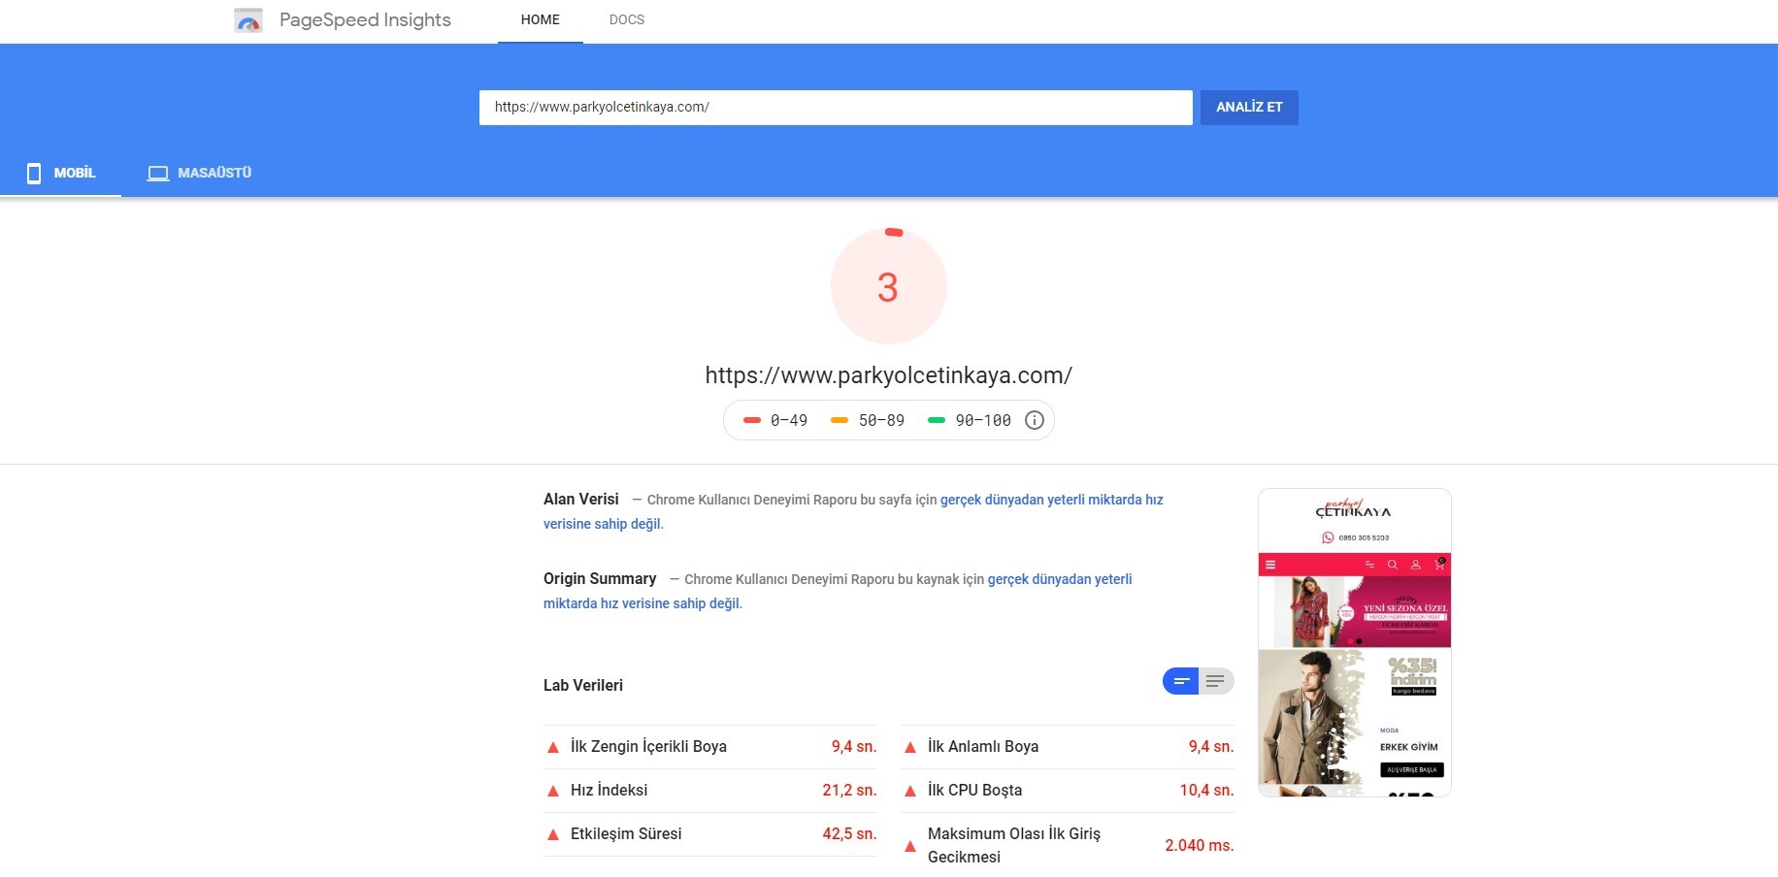Click Maksimum Olası İlk Giriş Gecikmesi label

point(1014,846)
